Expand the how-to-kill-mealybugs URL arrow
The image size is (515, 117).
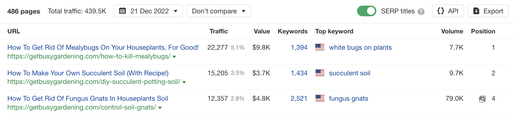[174, 57]
